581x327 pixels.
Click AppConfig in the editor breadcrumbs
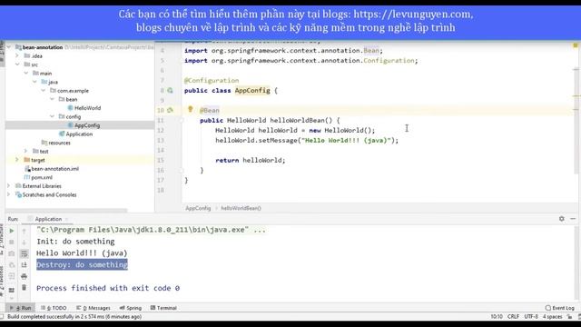coord(198,208)
